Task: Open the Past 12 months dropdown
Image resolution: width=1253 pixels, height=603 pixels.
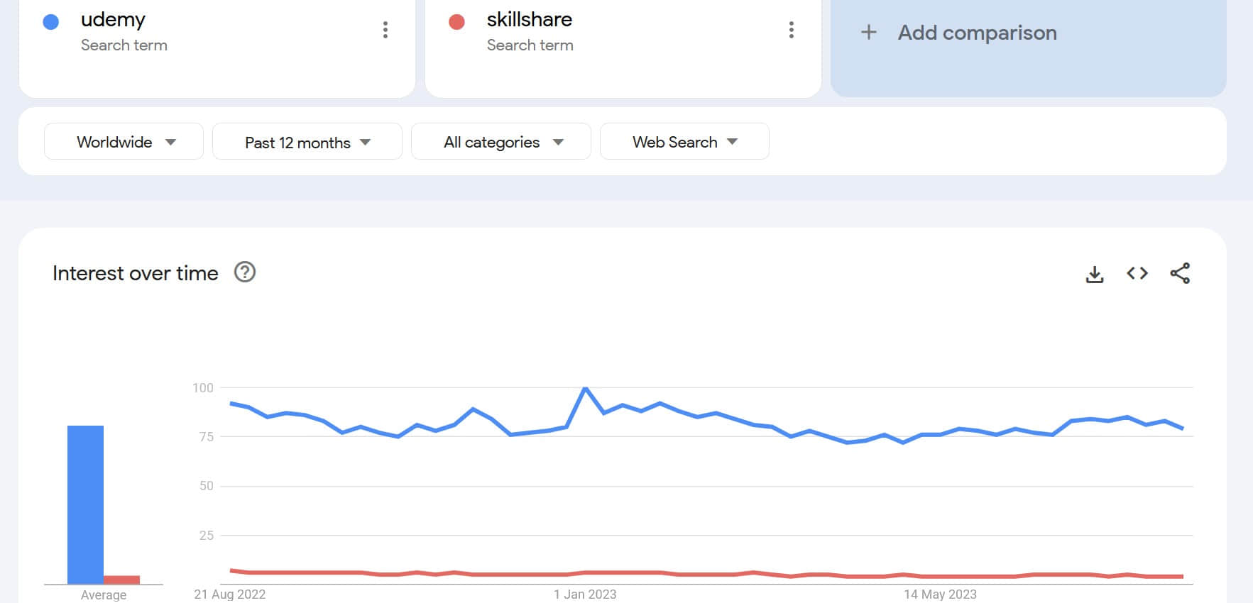Action: [x=307, y=142]
